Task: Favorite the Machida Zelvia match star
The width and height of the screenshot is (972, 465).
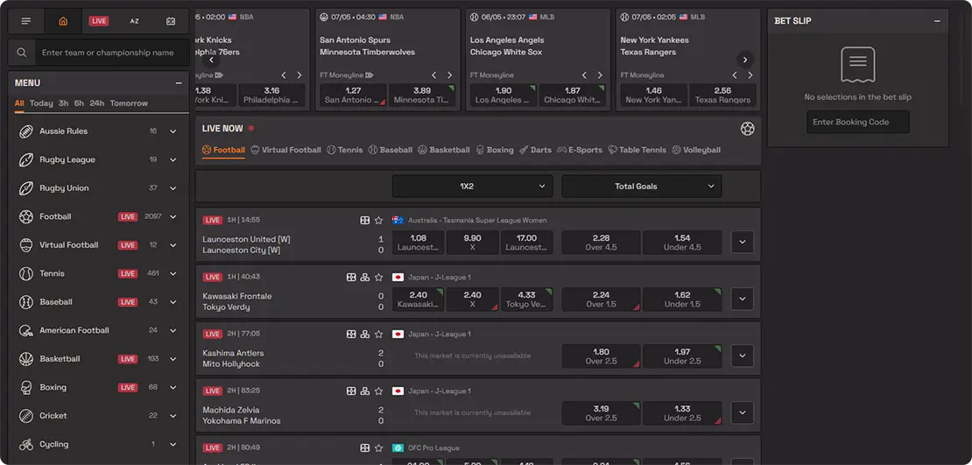Action: click(379, 391)
